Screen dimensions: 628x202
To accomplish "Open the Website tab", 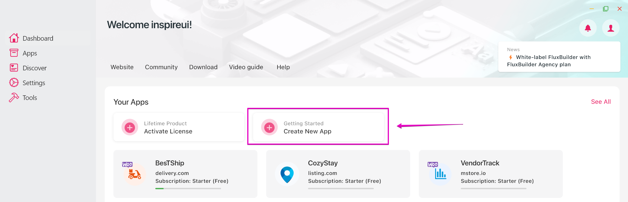I will pos(122,67).
